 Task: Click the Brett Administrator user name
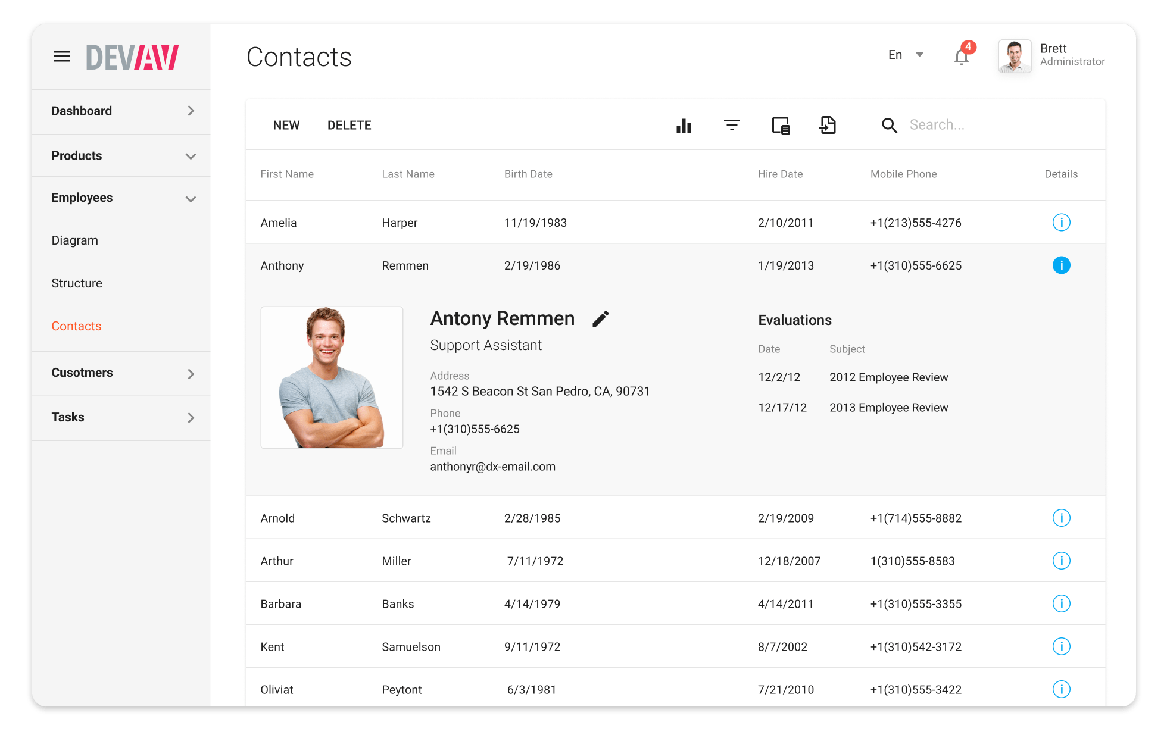[x=1072, y=55]
